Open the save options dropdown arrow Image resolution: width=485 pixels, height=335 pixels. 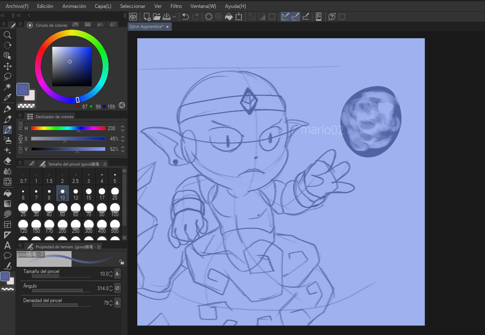[x=174, y=17]
